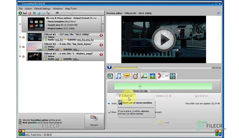
Task: Expand the Blu-ray & Menu options tree node
Action: tap(20, 24)
